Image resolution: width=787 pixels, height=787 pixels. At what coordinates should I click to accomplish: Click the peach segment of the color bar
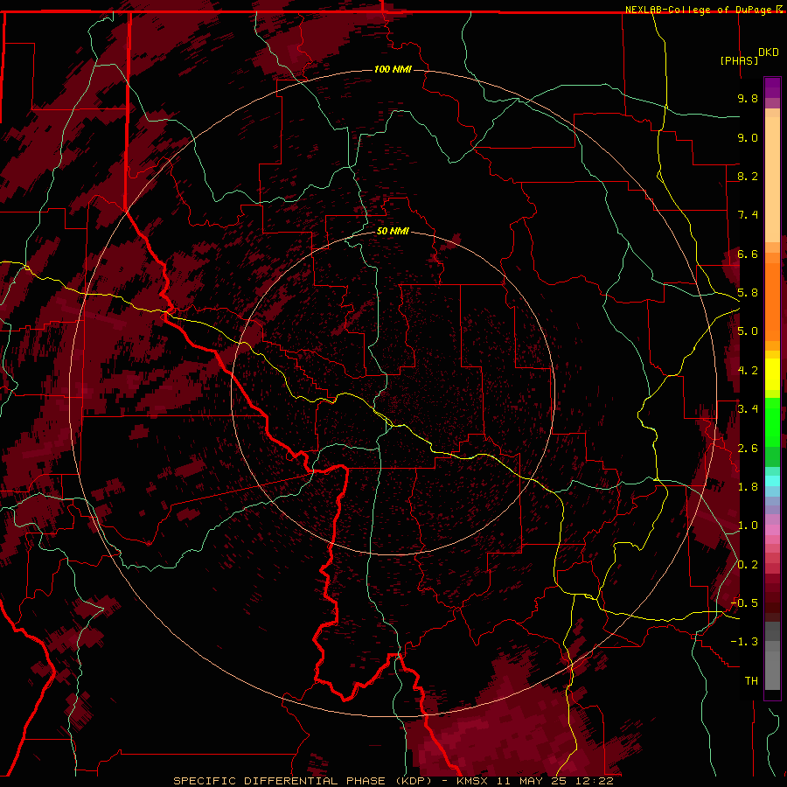pos(772,179)
